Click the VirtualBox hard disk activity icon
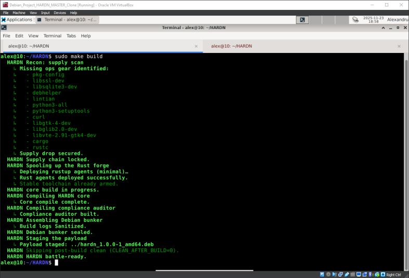The image size is (409, 278). pos(322,274)
